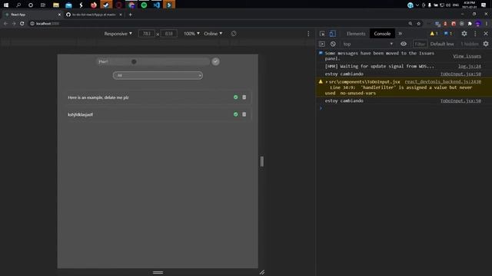Focus the console Filter field
The width and height of the screenshot is (492, 276).
tap(420, 44)
